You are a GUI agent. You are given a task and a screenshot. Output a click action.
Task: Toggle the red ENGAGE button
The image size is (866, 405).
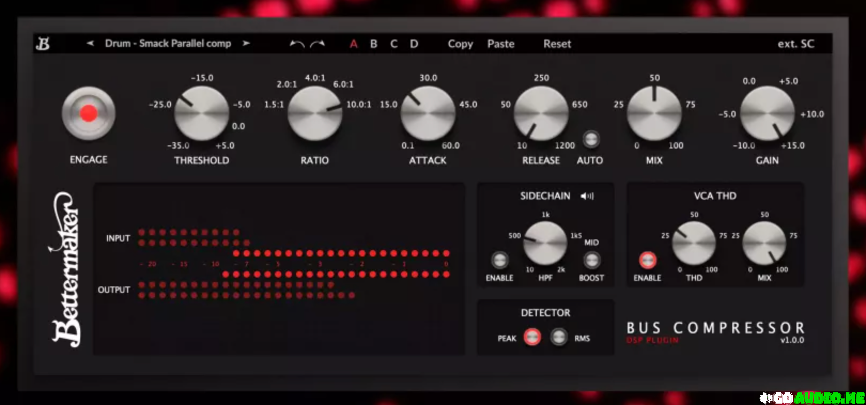coord(89,113)
